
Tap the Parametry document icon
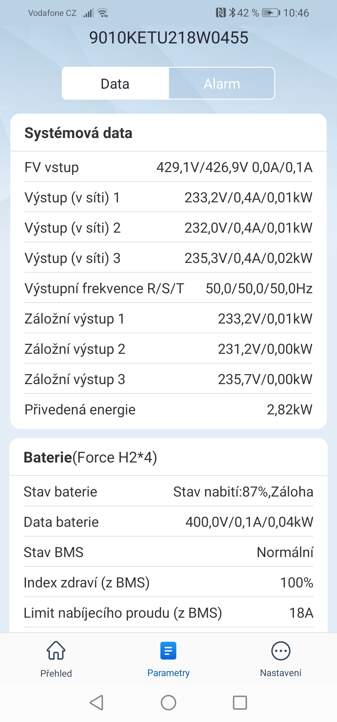[x=168, y=650]
